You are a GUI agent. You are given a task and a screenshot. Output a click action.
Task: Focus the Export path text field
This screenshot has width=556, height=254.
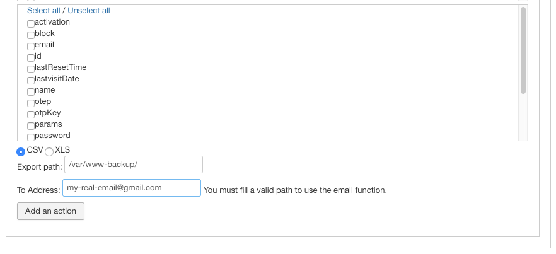[x=133, y=165]
